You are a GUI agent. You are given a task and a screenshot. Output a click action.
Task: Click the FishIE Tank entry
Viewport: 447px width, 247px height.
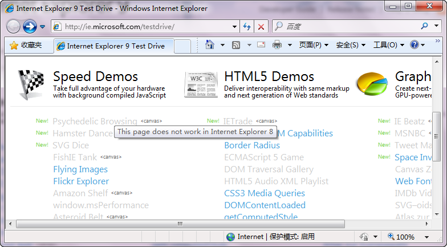tap(75, 157)
